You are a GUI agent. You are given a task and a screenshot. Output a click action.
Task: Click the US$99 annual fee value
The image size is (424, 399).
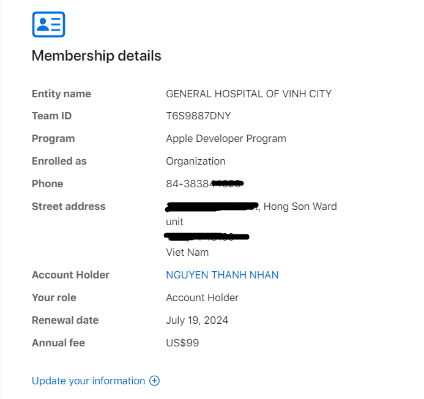182,343
